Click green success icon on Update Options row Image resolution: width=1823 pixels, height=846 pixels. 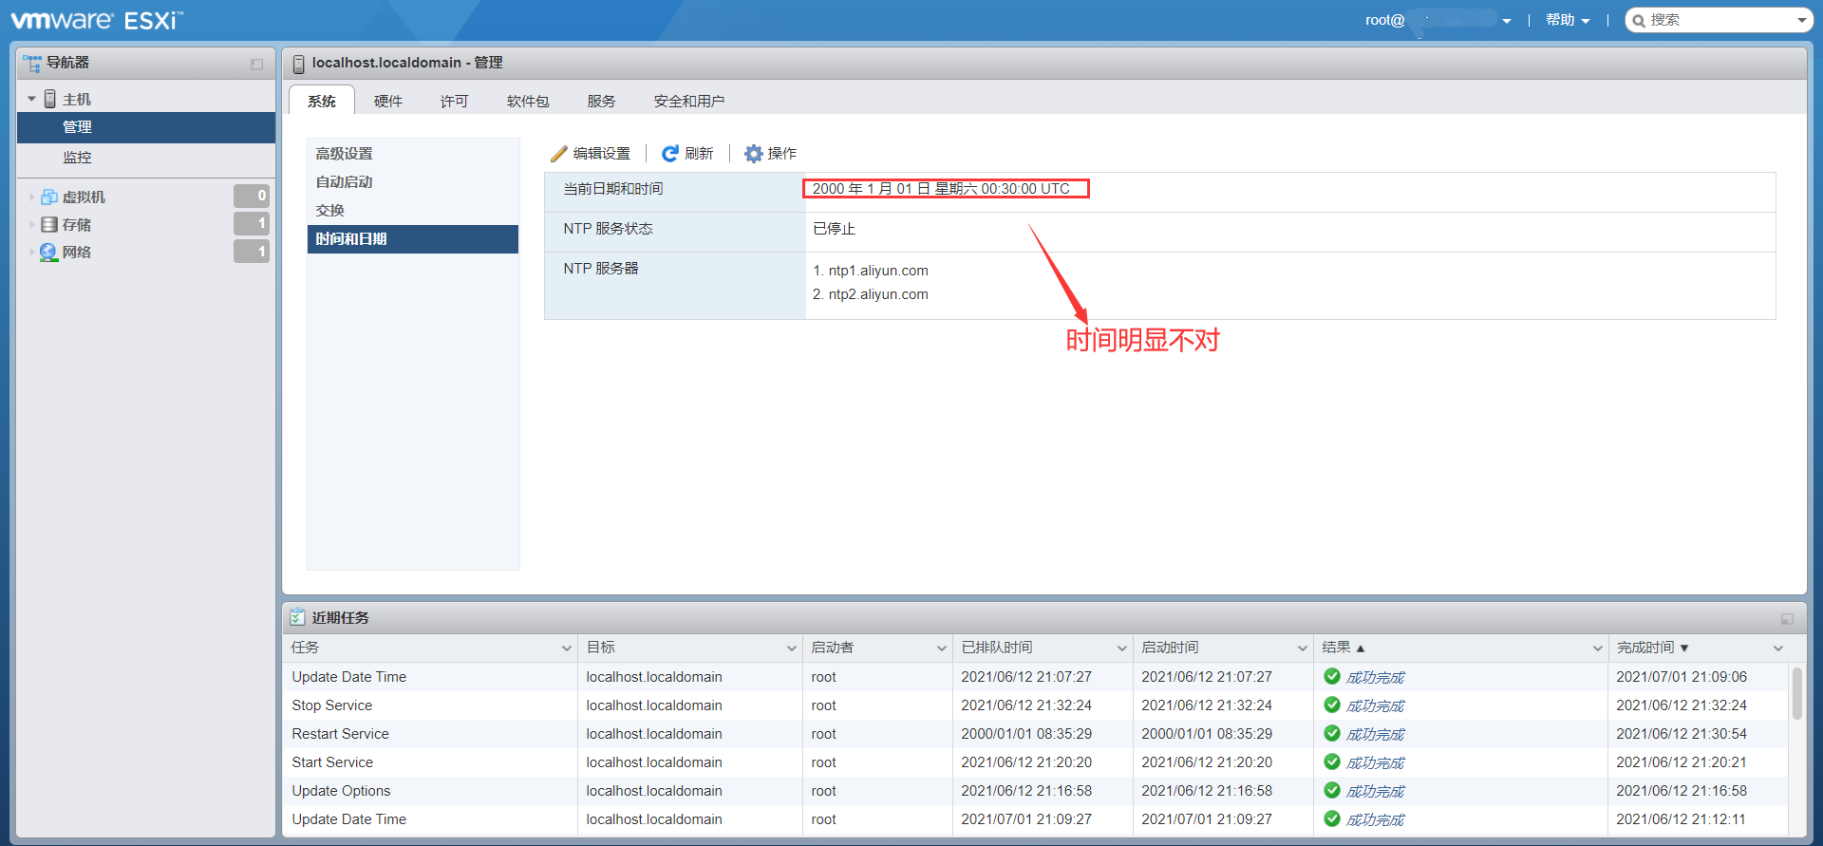click(x=1332, y=790)
